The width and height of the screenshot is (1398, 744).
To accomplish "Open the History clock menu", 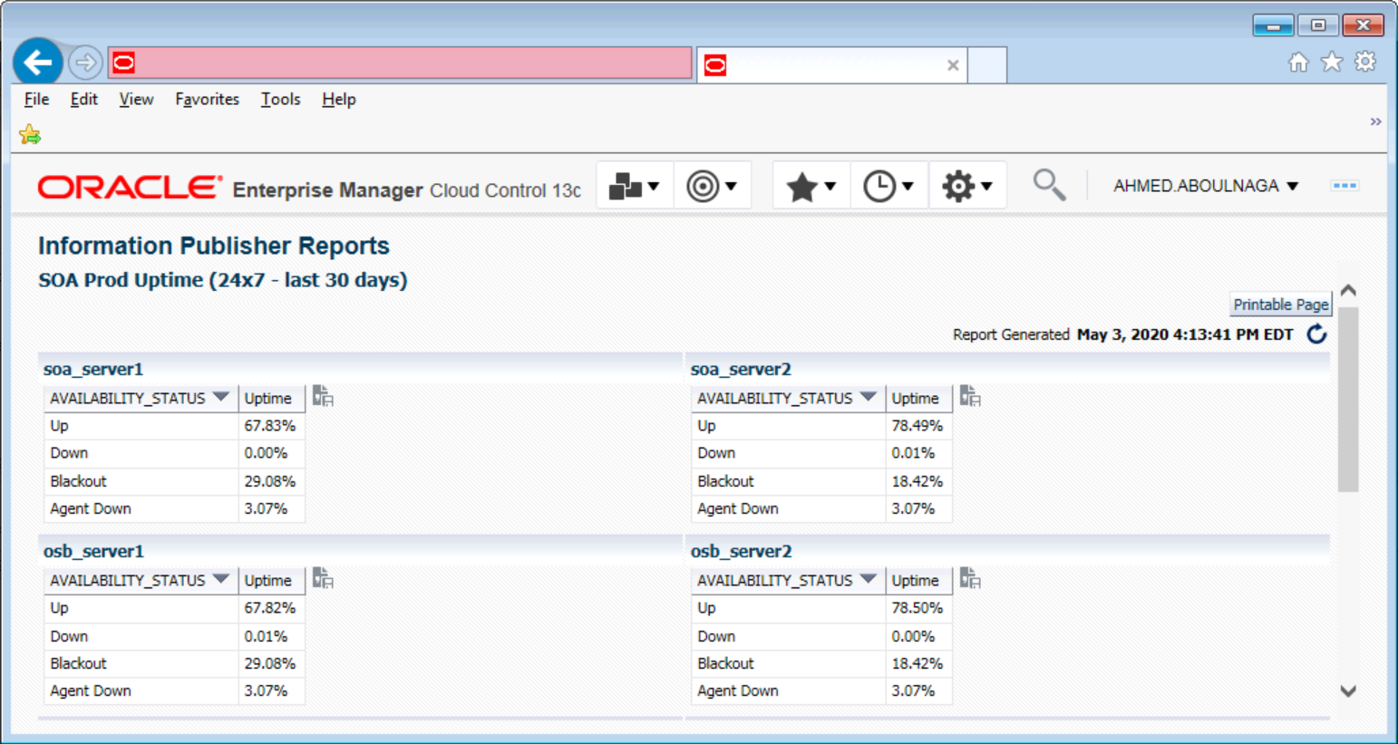I will click(888, 187).
